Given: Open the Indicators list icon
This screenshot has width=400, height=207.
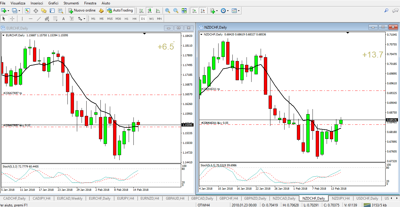Looking at the screenshot, I should [x=213, y=11].
